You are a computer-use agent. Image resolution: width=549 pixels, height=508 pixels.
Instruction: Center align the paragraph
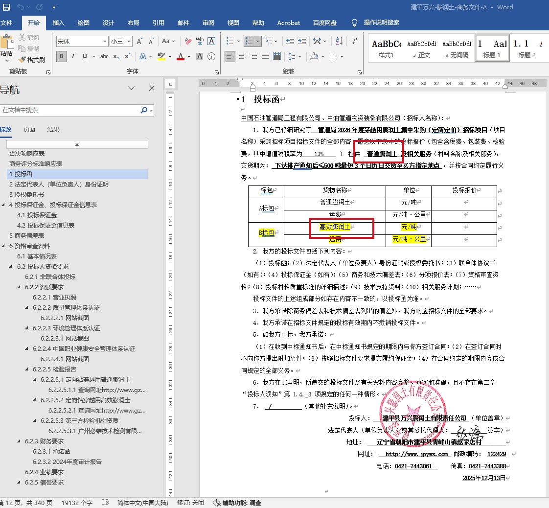pyautogui.click(x=242, y=56)
